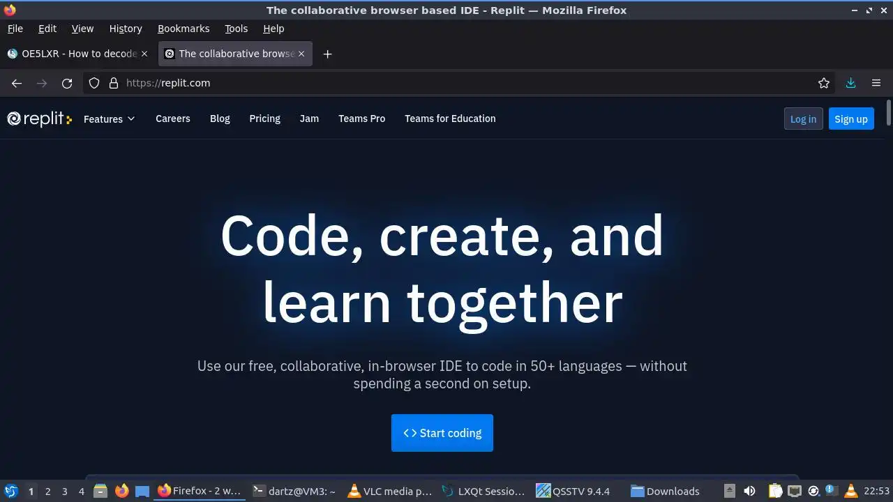Viewport: 893px width, 502px height.
Task: Switch to virtual desktop 3
Action: (64, 491)
